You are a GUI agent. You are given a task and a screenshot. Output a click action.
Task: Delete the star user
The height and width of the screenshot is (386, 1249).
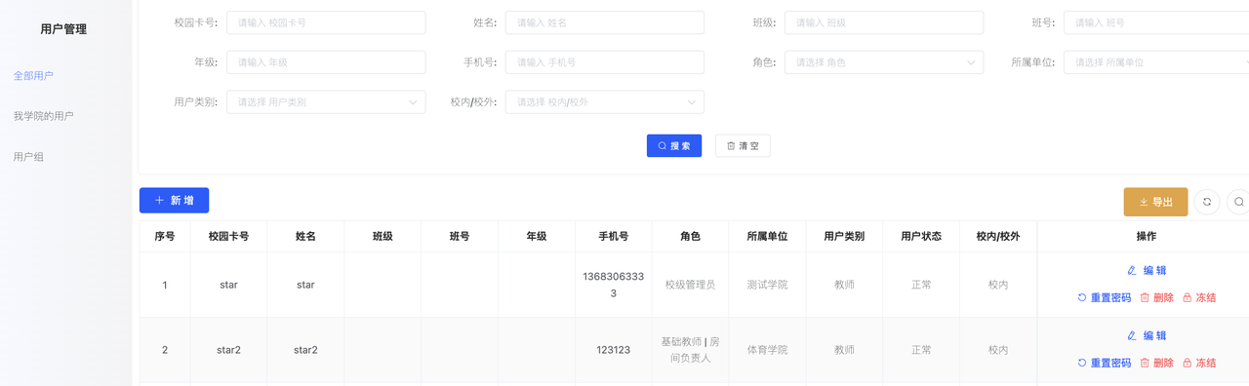tap(1156, 297)
